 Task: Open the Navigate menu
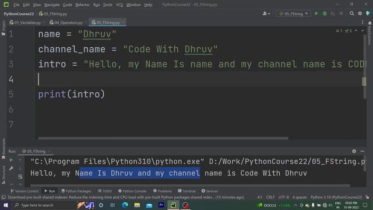click(52, 5)
